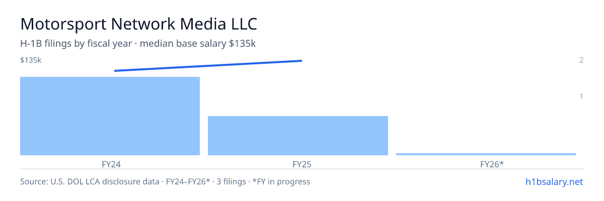Select the FY24 axis label
Viewport: 604px width, 201px height.
pos(110,164)
